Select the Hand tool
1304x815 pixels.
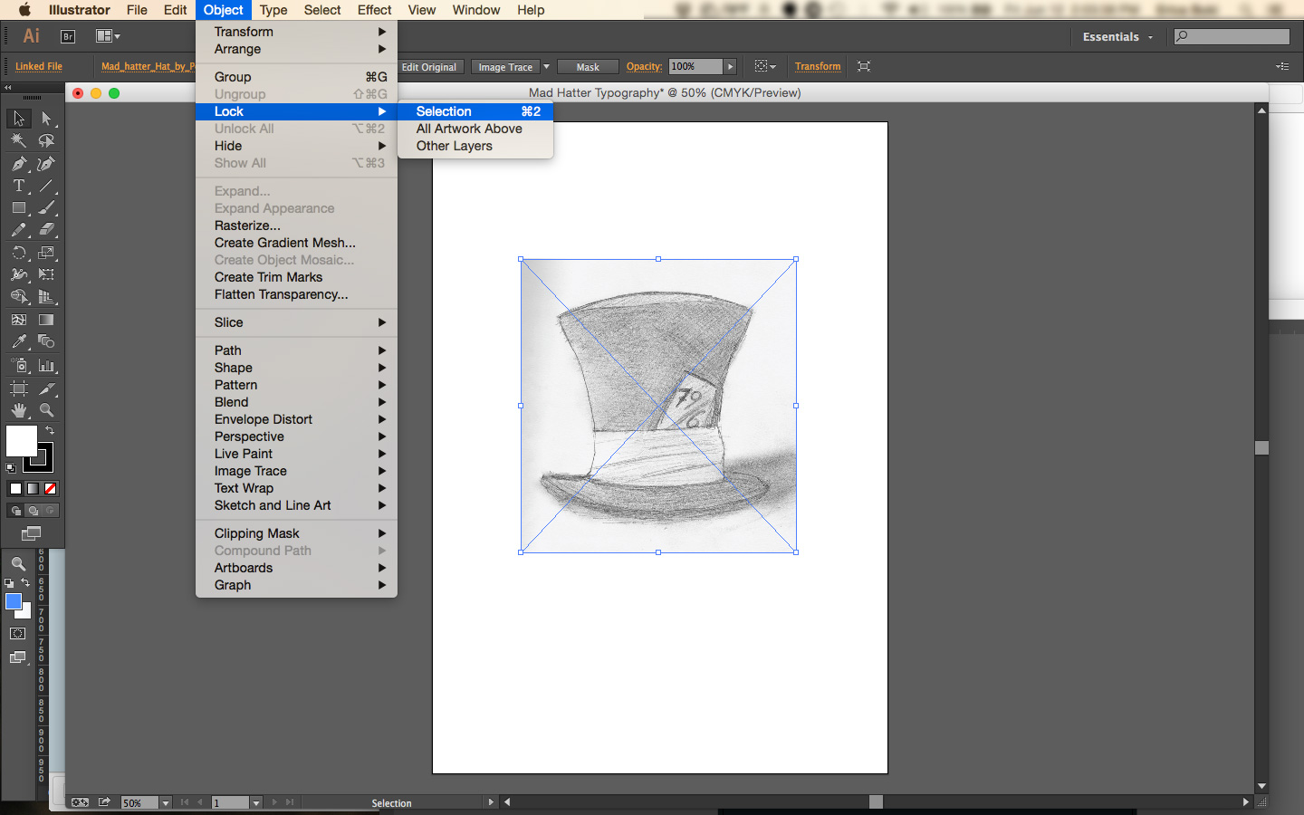[x=19, y=410]
